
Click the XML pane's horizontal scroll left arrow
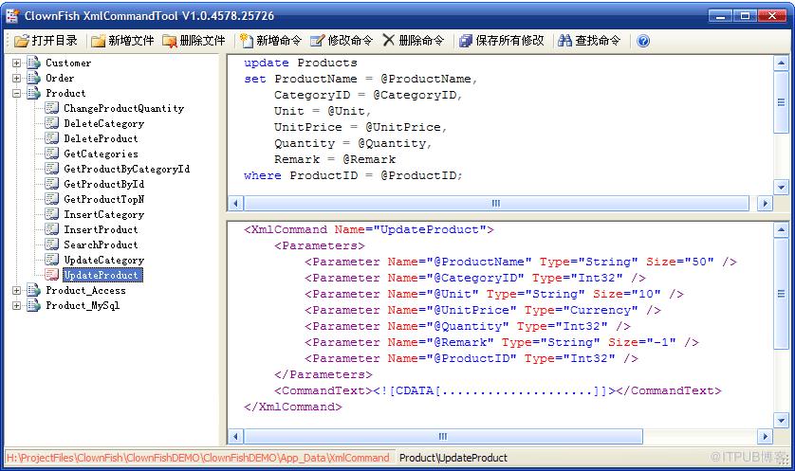point(235,437)
